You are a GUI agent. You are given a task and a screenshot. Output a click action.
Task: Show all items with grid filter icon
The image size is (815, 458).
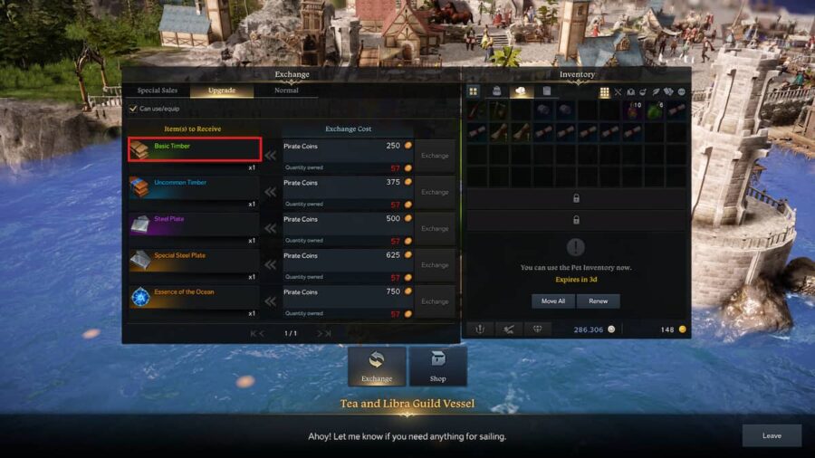604,92
